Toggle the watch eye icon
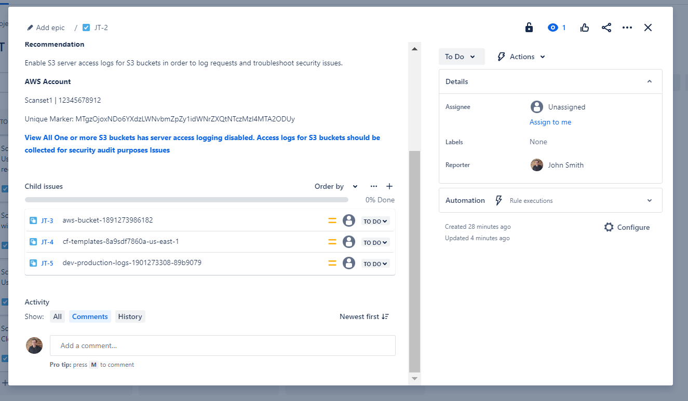 click(553, 28)
